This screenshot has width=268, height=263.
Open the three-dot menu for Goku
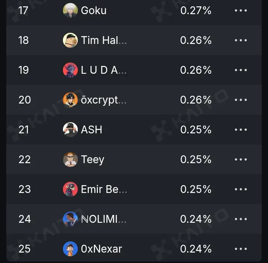tap(241, 10)
